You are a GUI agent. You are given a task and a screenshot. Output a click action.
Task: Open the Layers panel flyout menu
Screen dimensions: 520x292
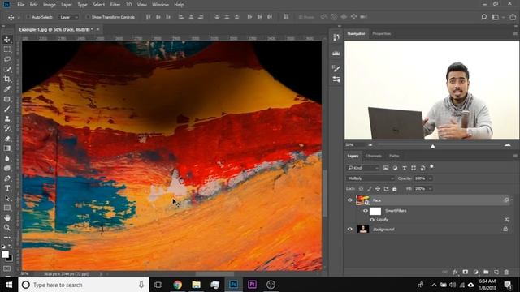tap(515, 156)
